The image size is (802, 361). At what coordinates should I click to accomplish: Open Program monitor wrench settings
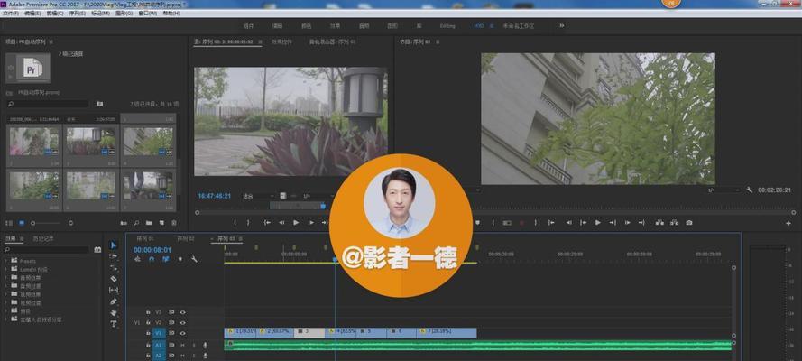click(x=750, y=190)
